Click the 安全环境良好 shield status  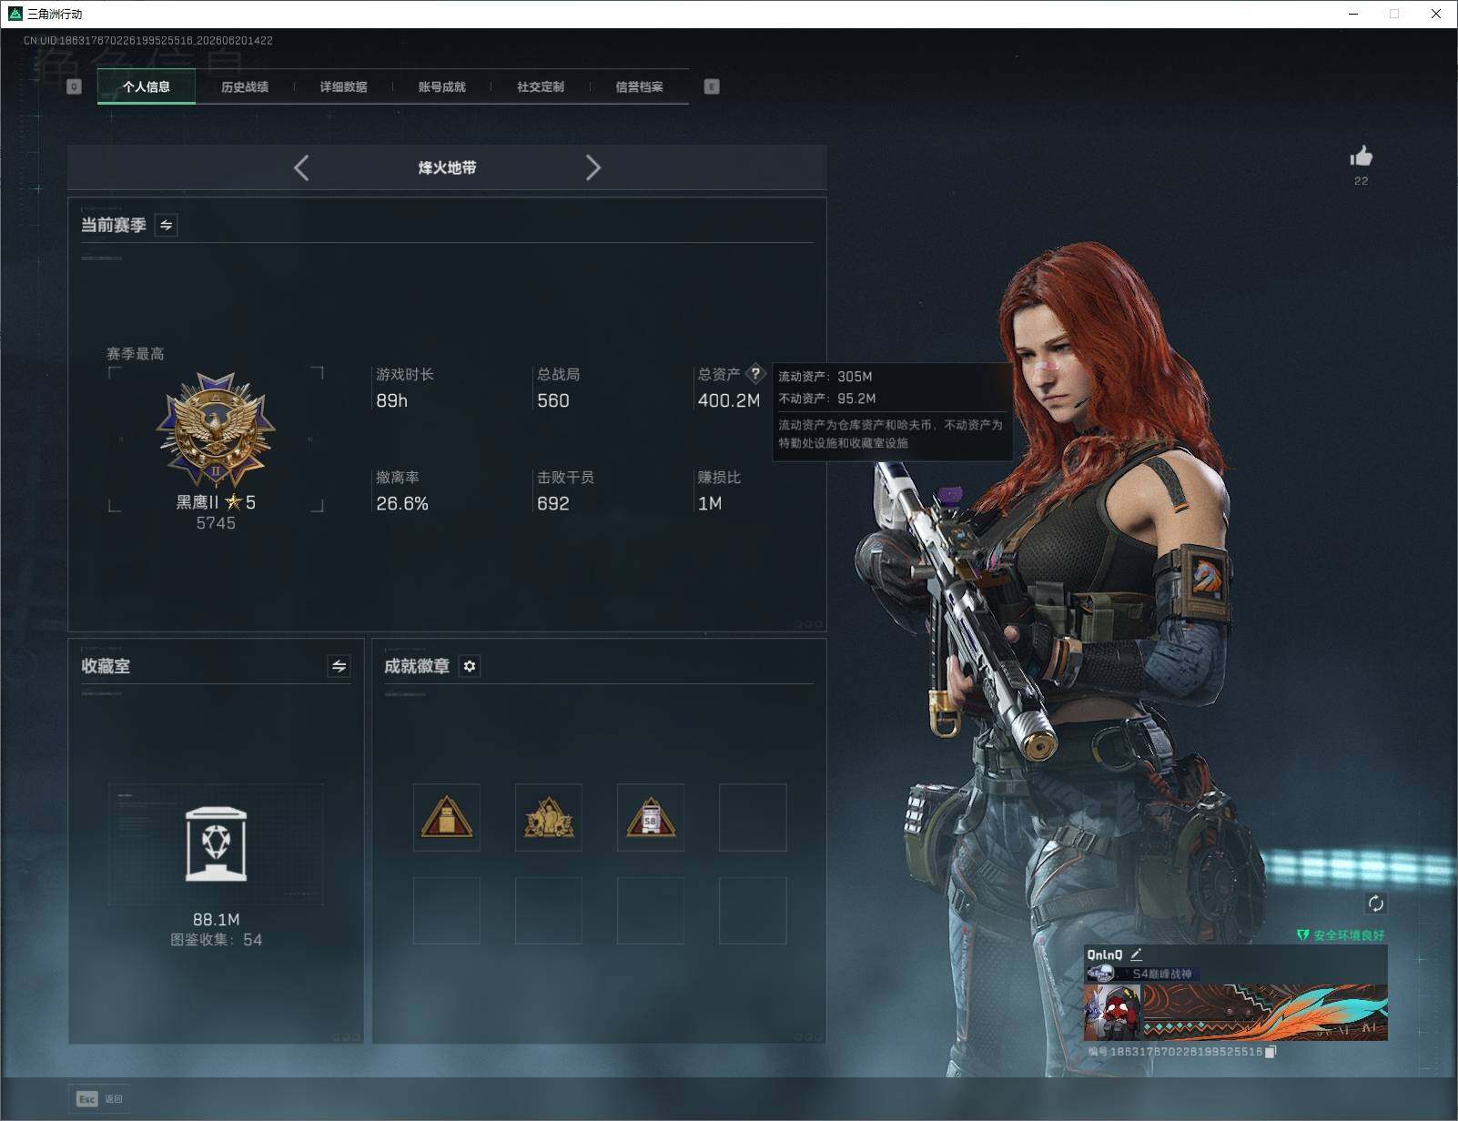tap(1340, 935)
